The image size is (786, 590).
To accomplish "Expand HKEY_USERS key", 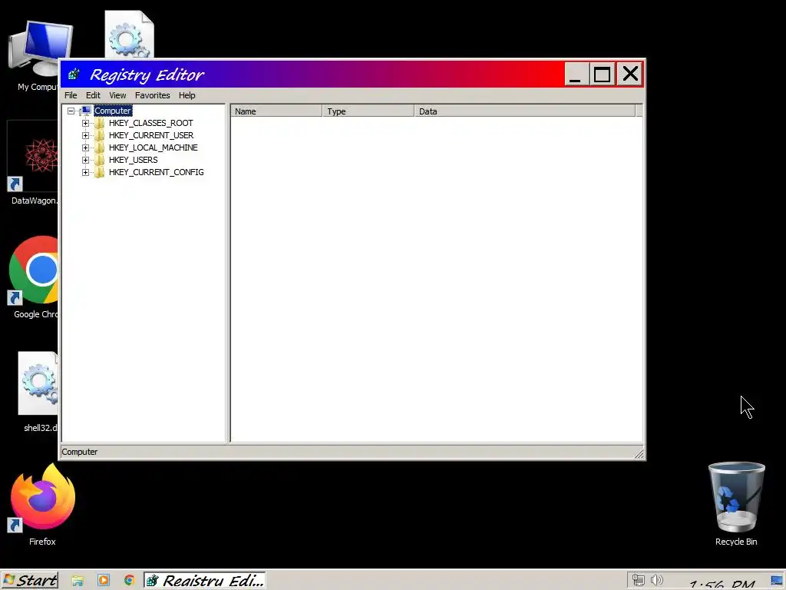I will (85, 160).
